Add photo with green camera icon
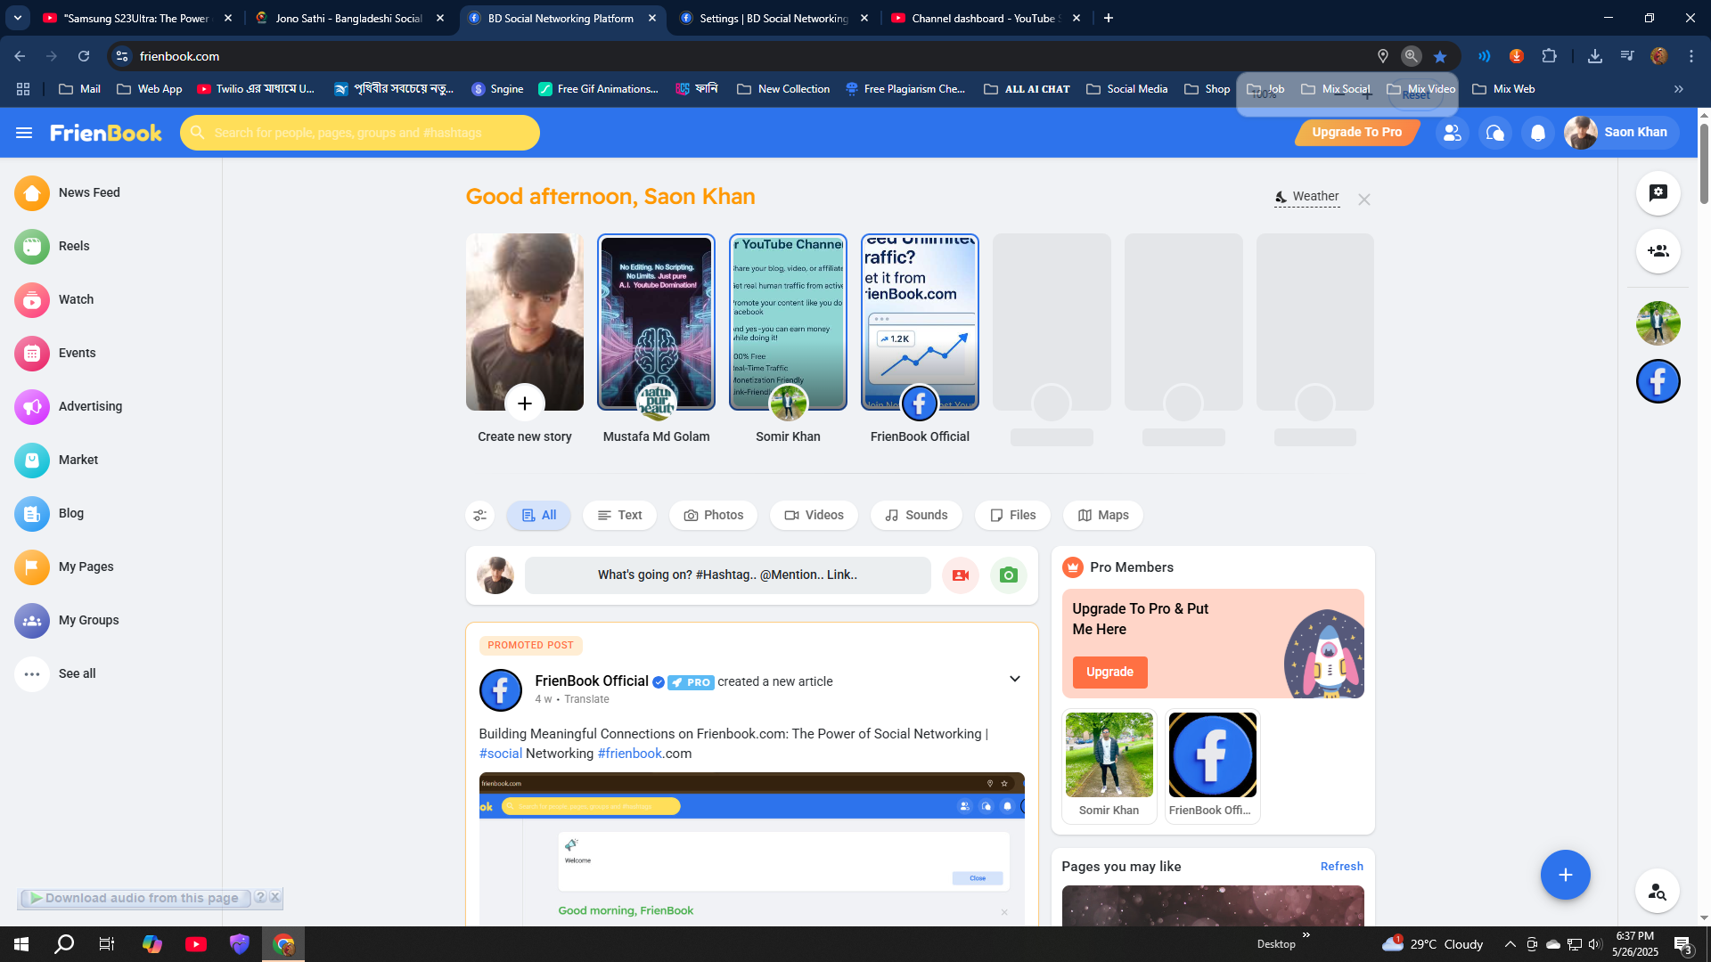The image size is (1711, 962). tap(1009, 575)
